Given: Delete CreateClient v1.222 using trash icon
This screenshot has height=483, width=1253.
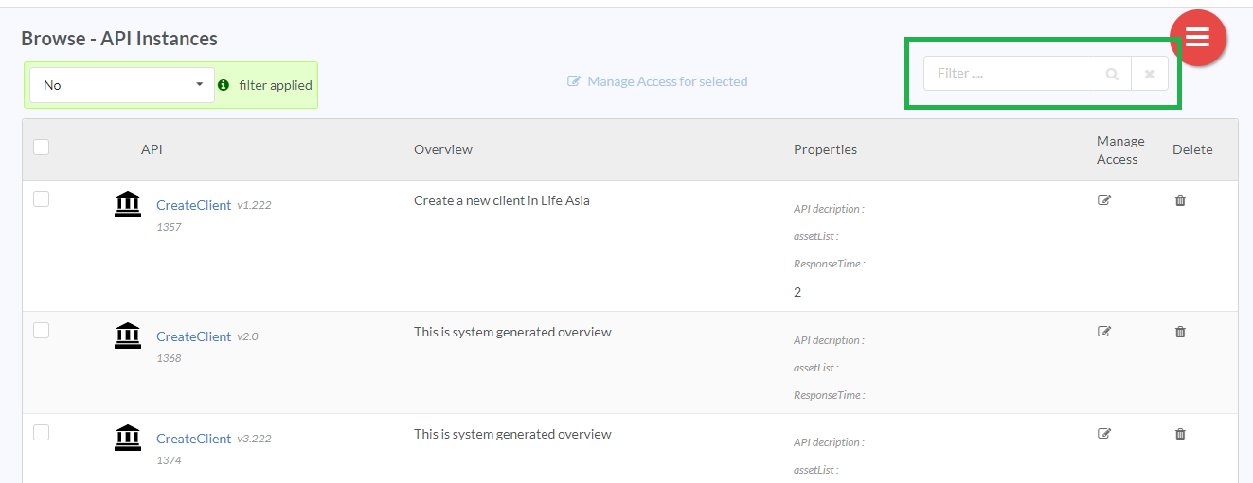Looking at the screenshot, I should (1180, 200).
